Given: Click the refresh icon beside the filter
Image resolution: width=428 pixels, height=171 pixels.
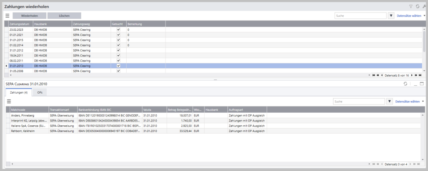Looking at the screenshot, I should pos(418,6).
